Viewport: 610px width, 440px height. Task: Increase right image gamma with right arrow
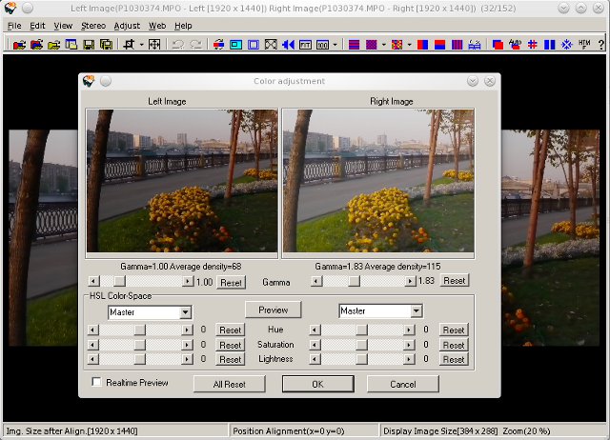click(410, 281)
